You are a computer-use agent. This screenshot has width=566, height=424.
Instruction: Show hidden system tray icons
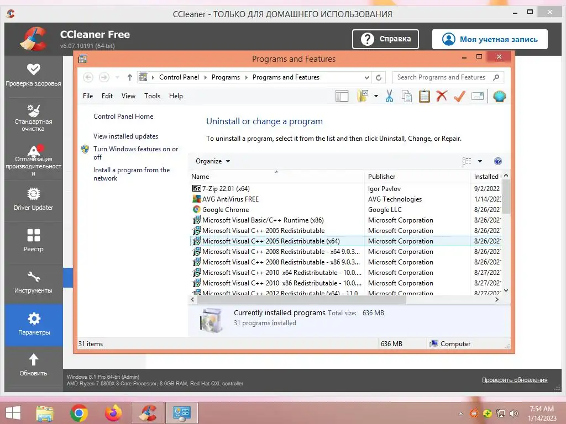click(460, 414)
